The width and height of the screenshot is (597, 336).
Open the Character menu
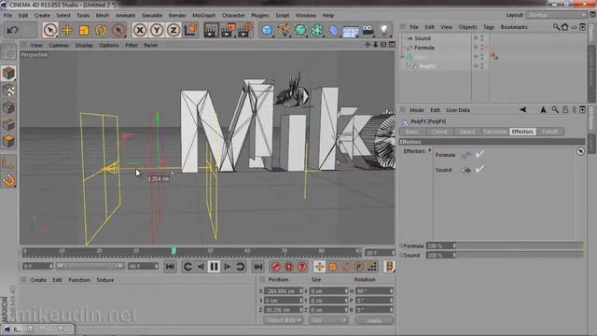(x=233, y=15)
